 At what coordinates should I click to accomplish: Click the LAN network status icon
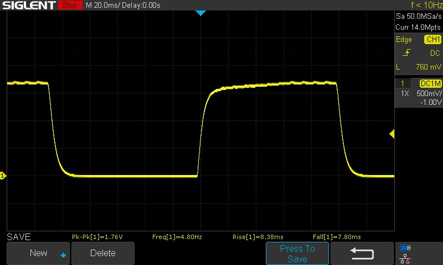405,258
